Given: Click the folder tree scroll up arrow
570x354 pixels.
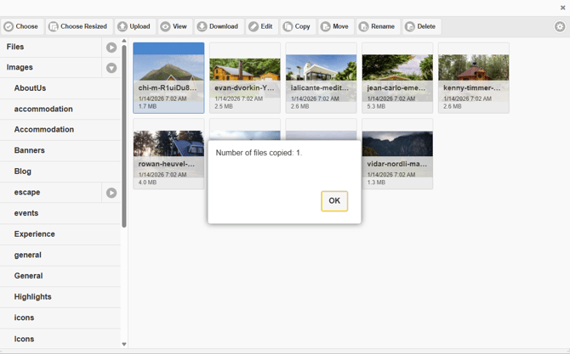Looking at the screenshot, I should (124, 41).
